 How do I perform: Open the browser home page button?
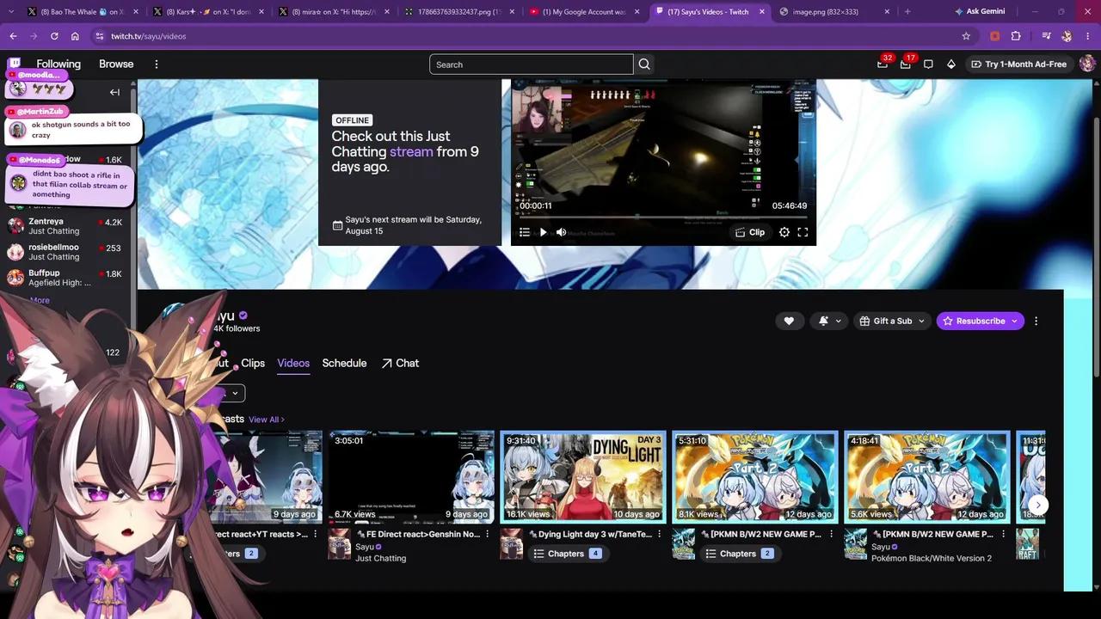(75, 36)
